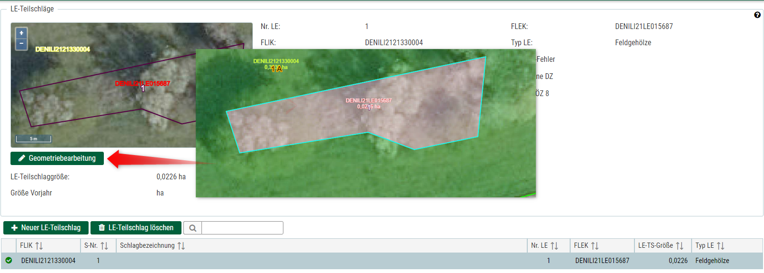This screenshot has height=273, width=764.
Task: Sort by Typ LE column arrows
Action: 721,246
